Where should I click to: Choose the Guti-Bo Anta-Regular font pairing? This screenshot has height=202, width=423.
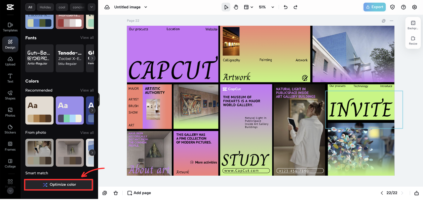(39, 58)
